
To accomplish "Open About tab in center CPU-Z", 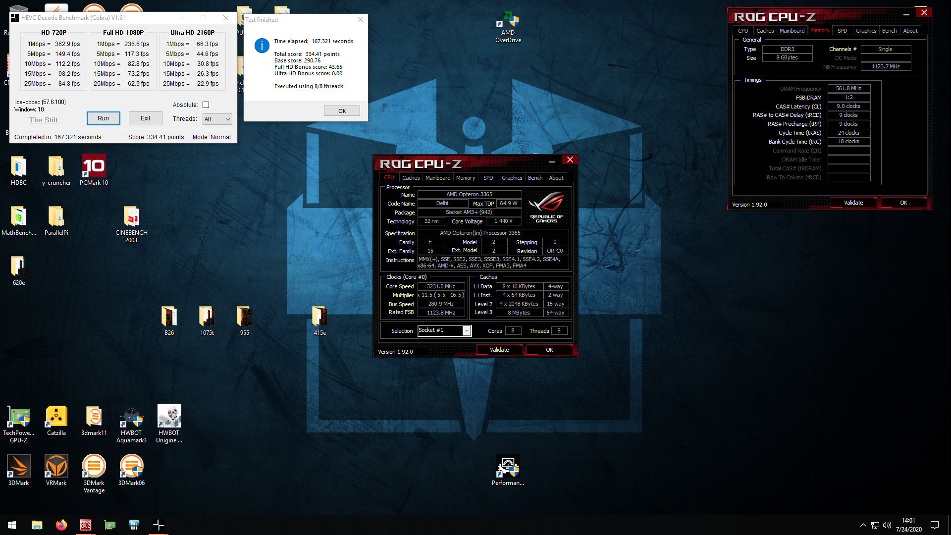I will click(x=556, y=178).
